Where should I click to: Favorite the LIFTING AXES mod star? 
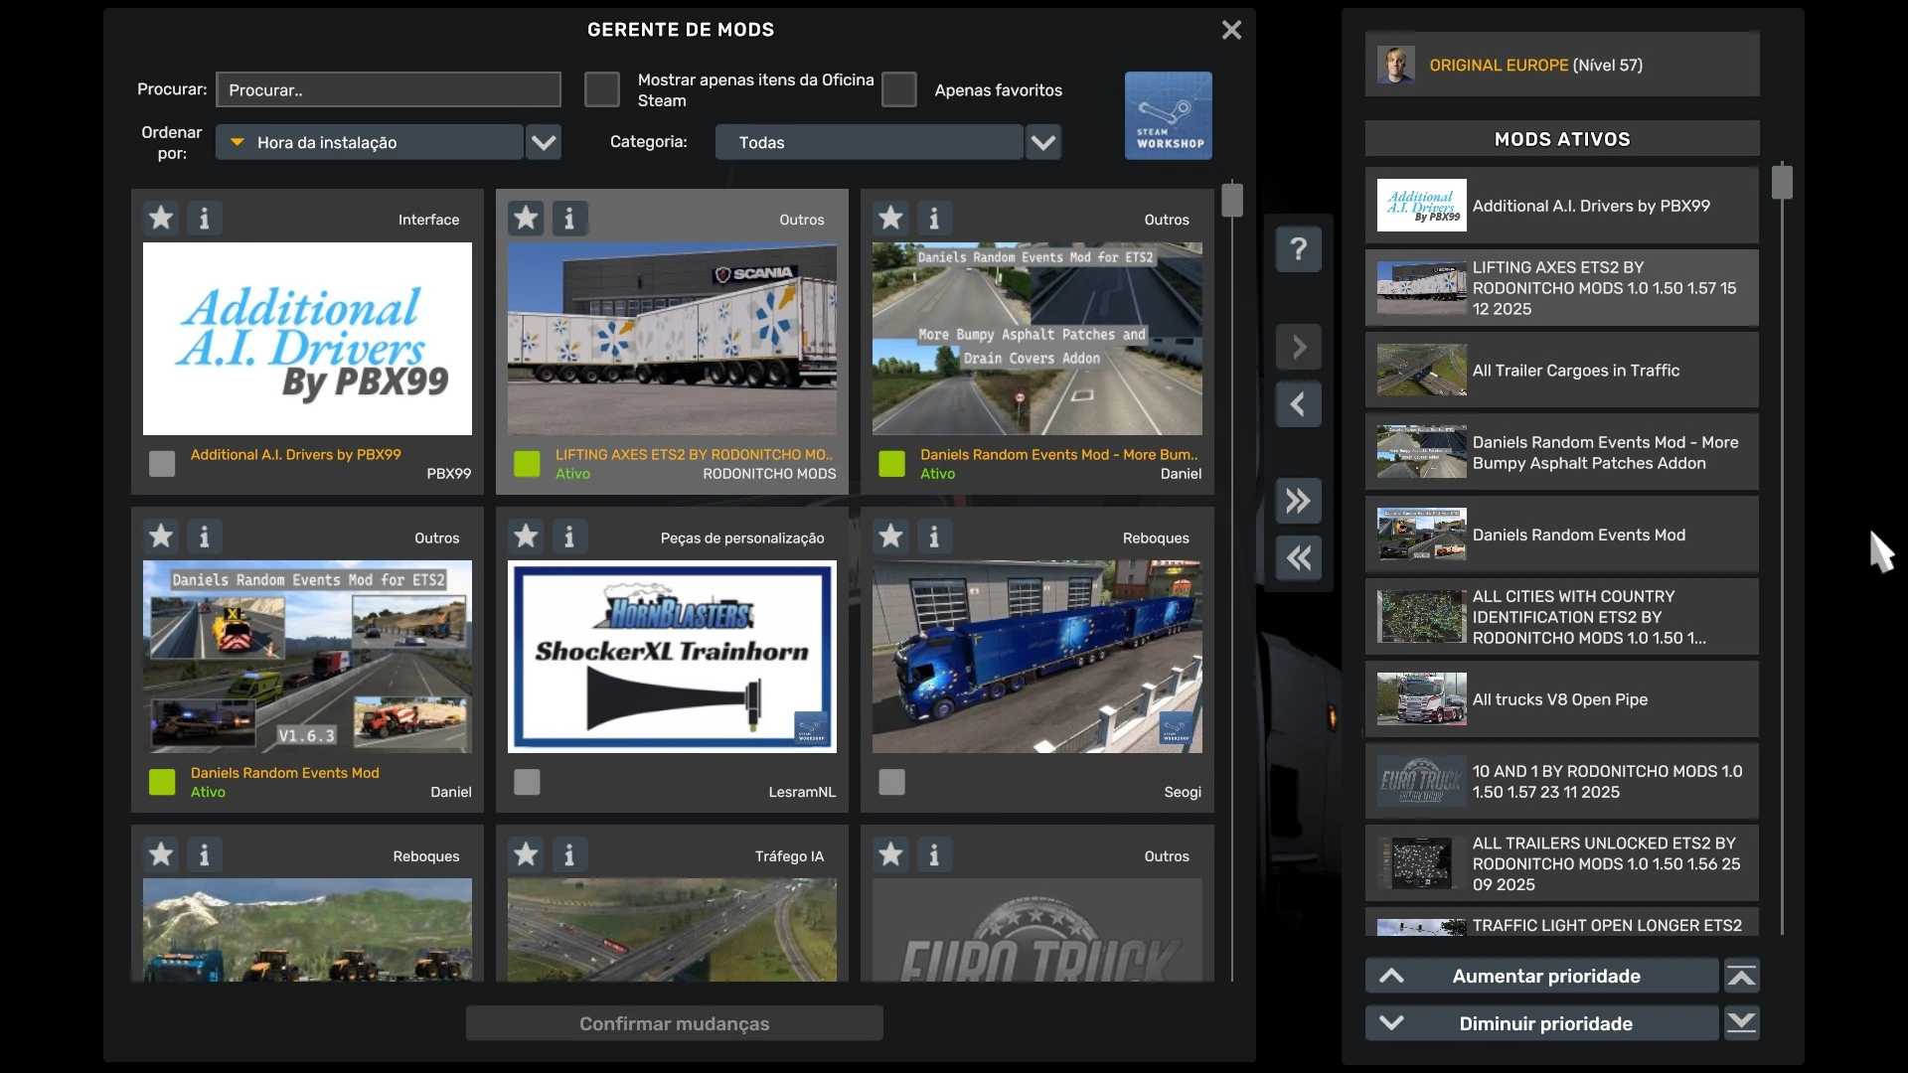[x=526, y=218]
